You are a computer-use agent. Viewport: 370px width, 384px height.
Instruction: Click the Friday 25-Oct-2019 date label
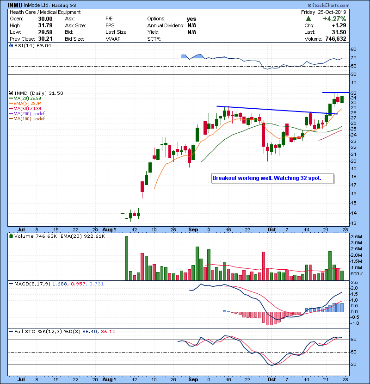click(x=323, y=12)
